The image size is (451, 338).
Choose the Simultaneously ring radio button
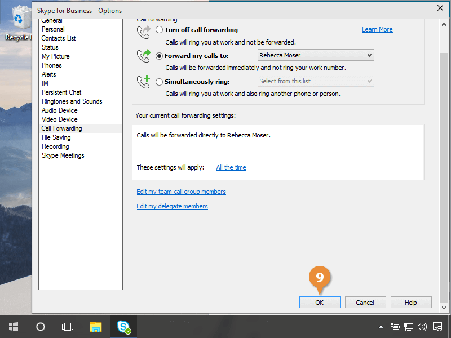coord(160,82)
